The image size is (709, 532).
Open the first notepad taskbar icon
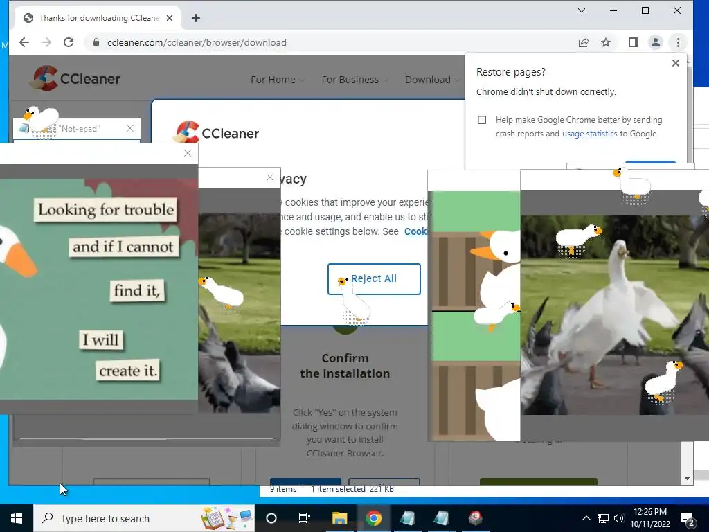pos(407,518)
